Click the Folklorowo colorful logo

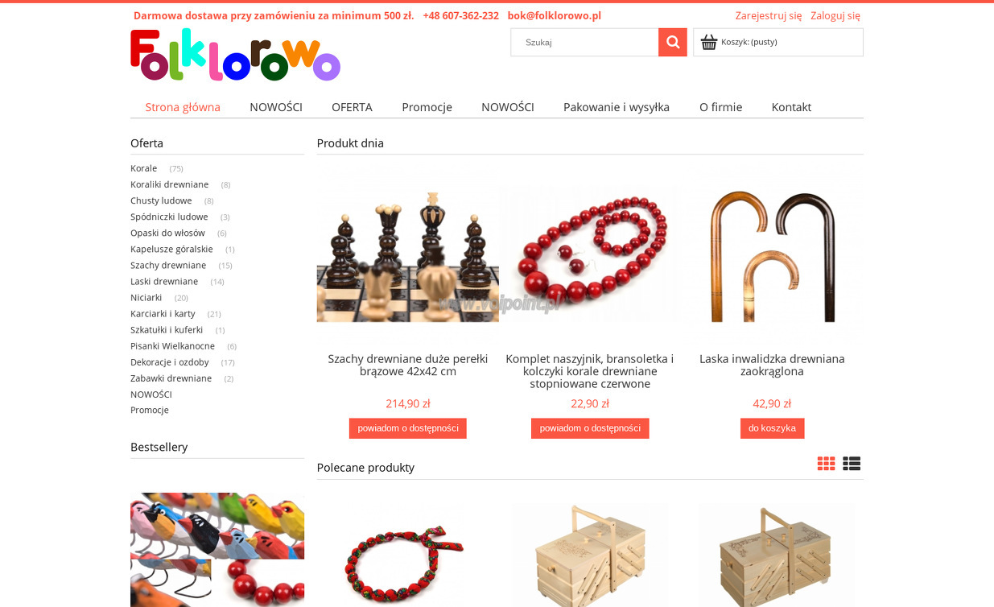(x=235, y=55)
